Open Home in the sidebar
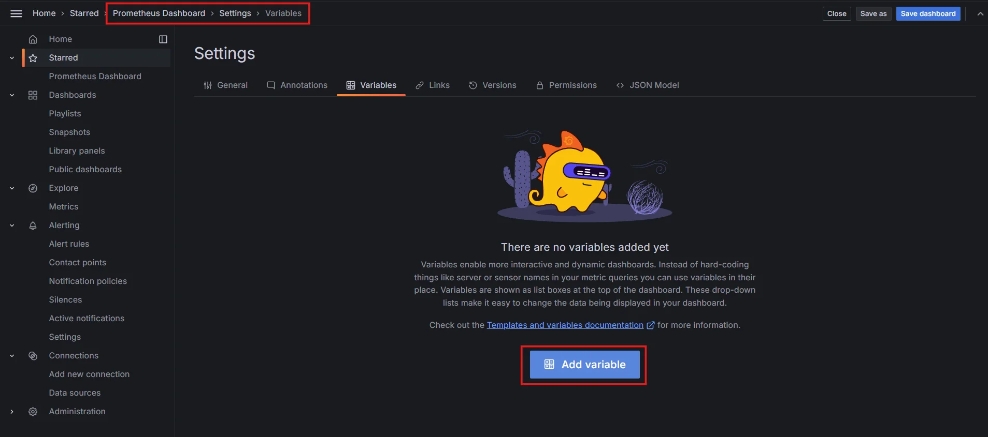The height and width of the screenshot is (437, 988). point(61,39)
